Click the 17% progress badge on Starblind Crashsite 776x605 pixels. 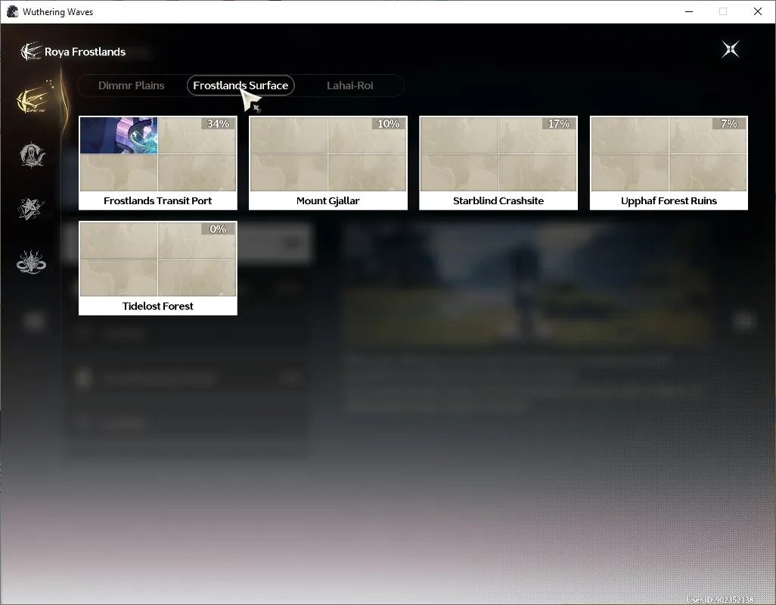[559, 124]
